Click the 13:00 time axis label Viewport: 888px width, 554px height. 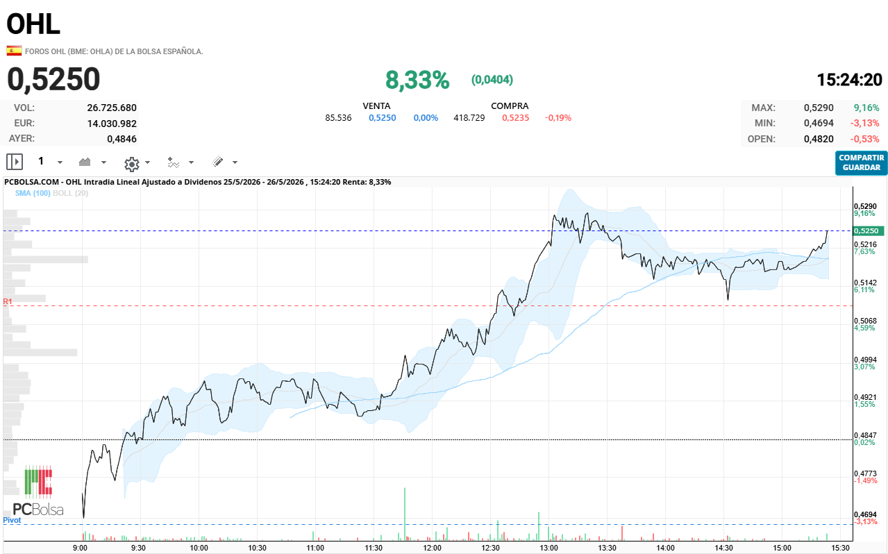549,548
